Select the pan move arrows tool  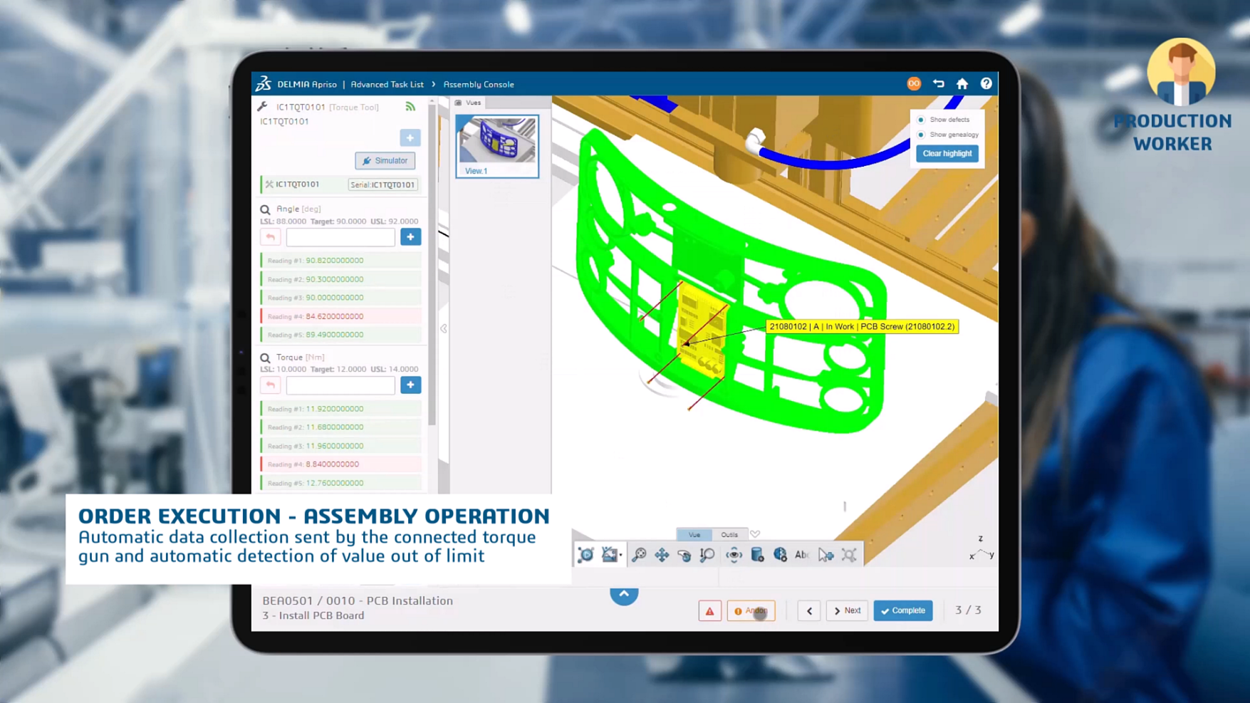[x=662, y=555]
